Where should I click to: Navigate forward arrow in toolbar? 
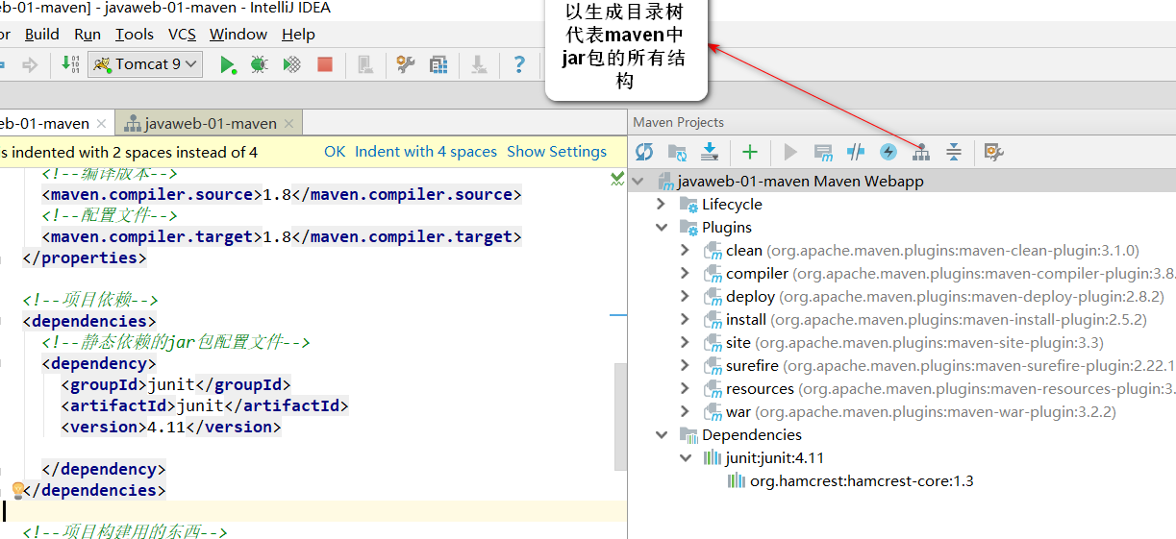pyautogui.click(x=30, y=64)
